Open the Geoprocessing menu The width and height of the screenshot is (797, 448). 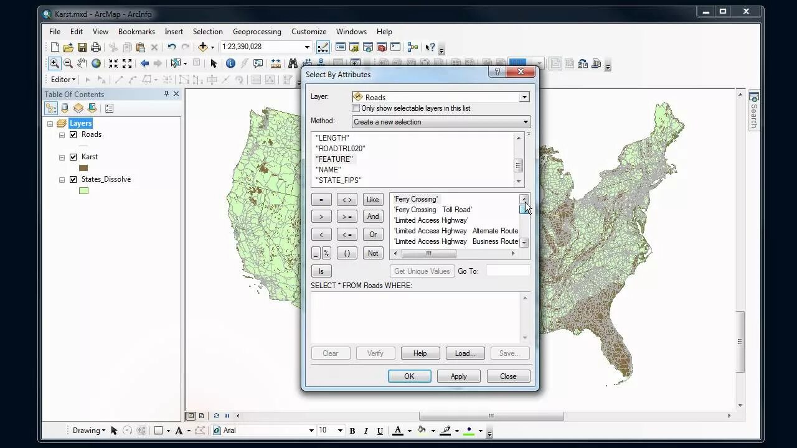tap(257, 32)
